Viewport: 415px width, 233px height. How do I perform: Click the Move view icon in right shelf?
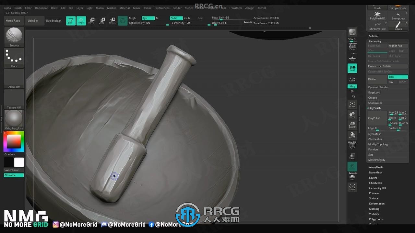coord(352,115)
